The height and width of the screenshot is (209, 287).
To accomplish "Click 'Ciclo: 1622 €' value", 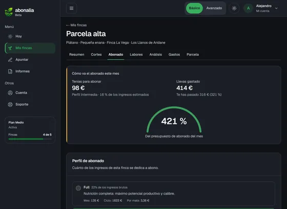I will 113,201.
